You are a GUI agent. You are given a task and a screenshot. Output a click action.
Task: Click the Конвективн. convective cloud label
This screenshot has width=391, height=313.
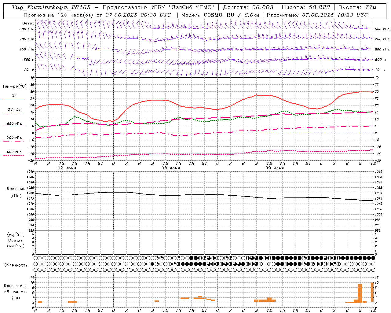point(16,285)
